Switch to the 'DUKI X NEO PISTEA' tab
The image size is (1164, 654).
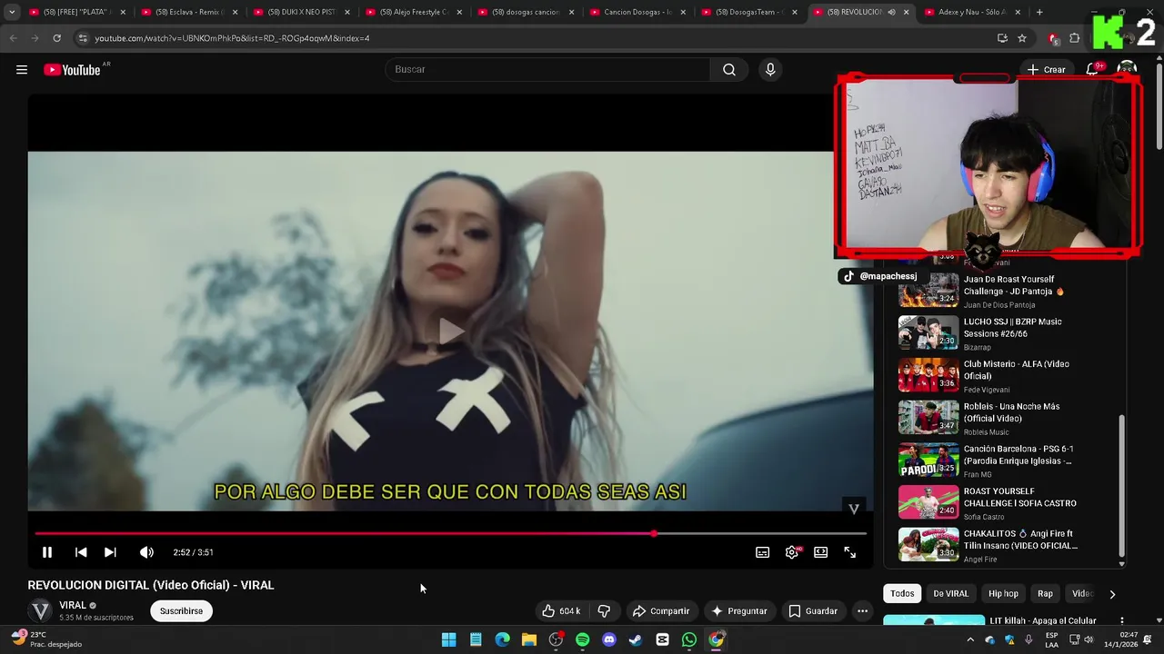(x=302, y=12)
